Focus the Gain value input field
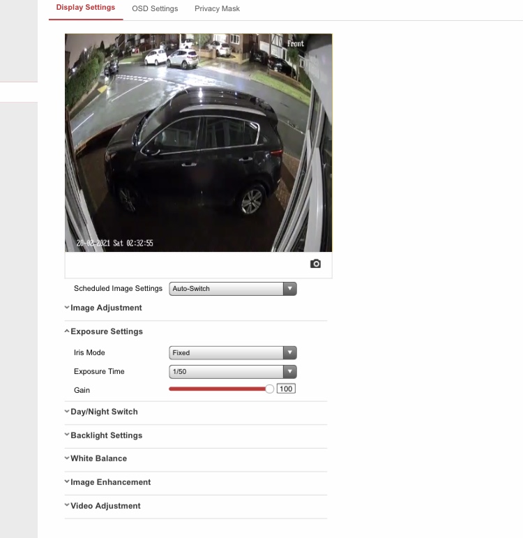The height and width of the screenshot is (538, 523). (286, 389)
